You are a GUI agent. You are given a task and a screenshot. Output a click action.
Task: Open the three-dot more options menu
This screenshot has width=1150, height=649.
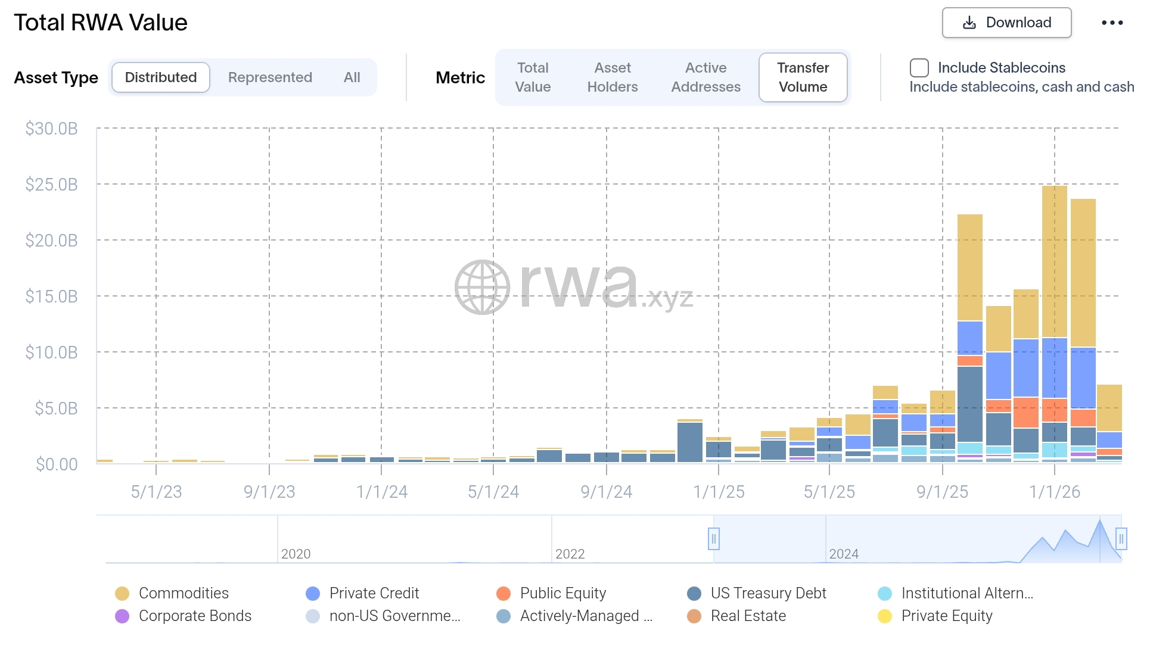point(1112,23)
